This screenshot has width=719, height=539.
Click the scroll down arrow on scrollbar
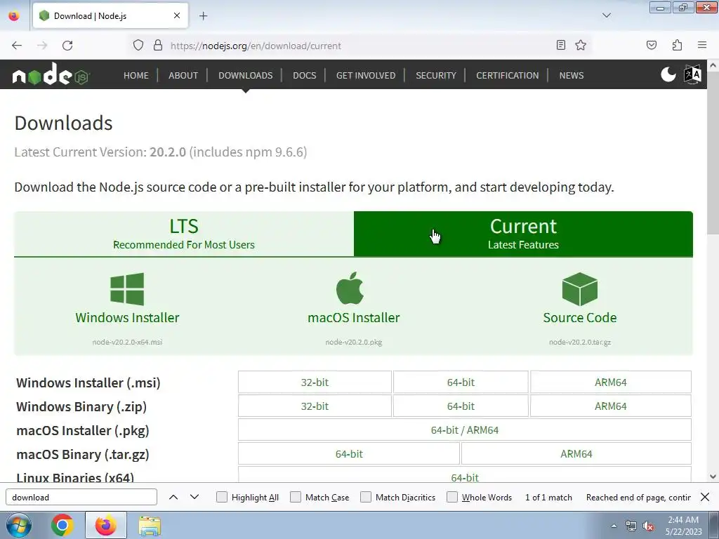[713, 477]
